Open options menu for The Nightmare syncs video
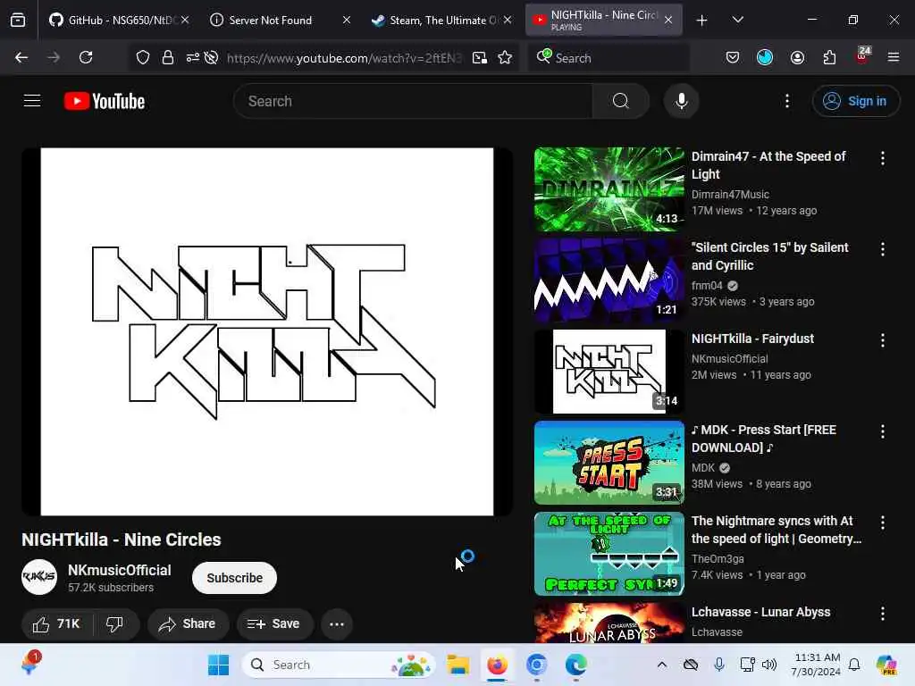 pos(882,523)
